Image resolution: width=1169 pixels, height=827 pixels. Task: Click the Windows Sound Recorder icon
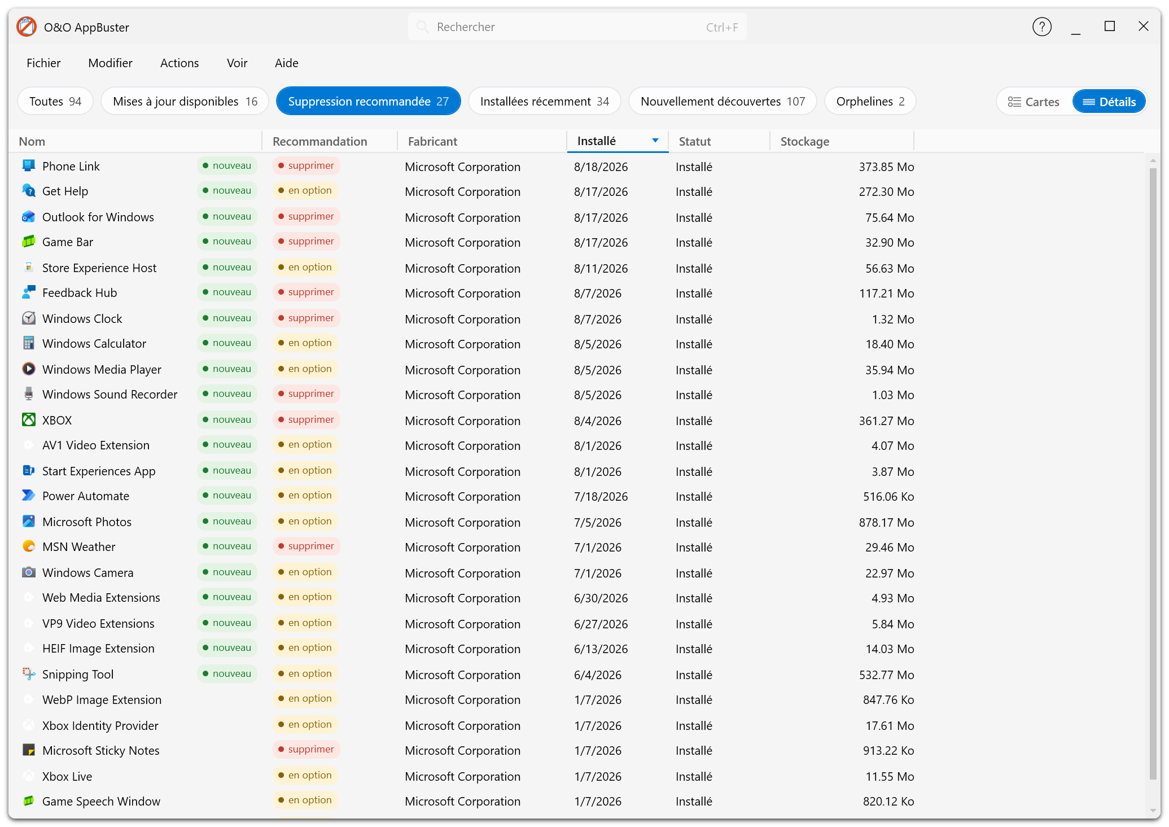click(28, 393)
